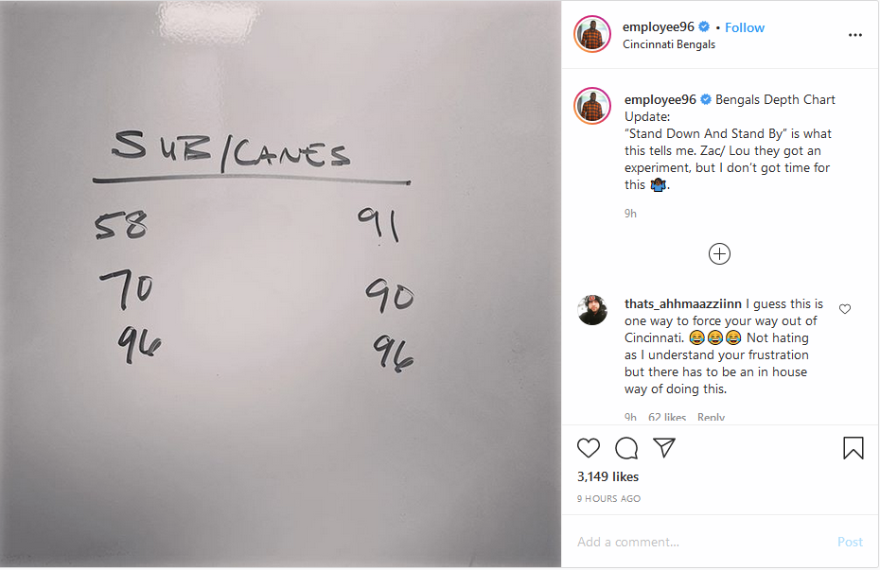This screenshot has height=570, width=880.
Task: Reply to the thats_ahhmaazziinn comment
Action: coord(711,417)
